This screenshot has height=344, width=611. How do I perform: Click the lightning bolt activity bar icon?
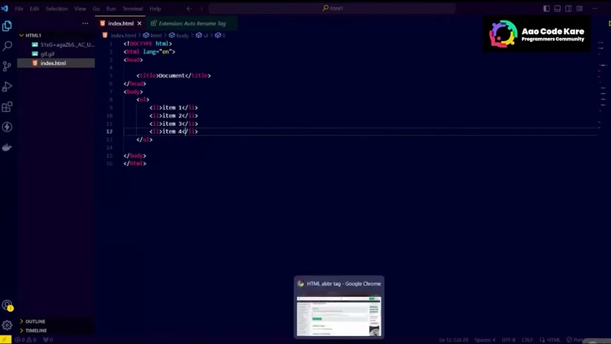(7, 127)
